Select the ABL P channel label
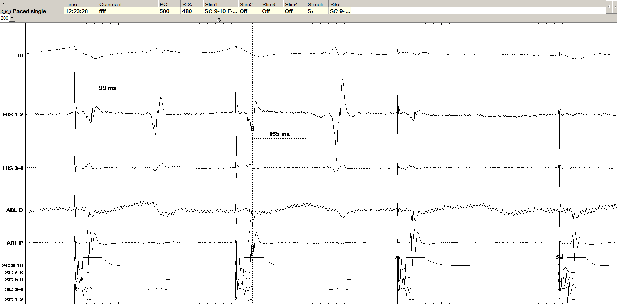This screenshot has height=304, width=617. click(15, 243)
